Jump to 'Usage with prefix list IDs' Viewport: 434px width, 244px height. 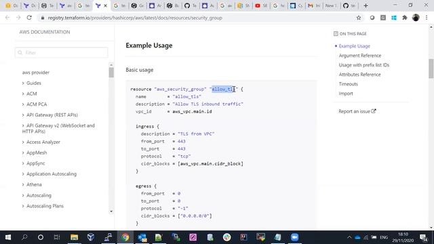tap(364, 65)
